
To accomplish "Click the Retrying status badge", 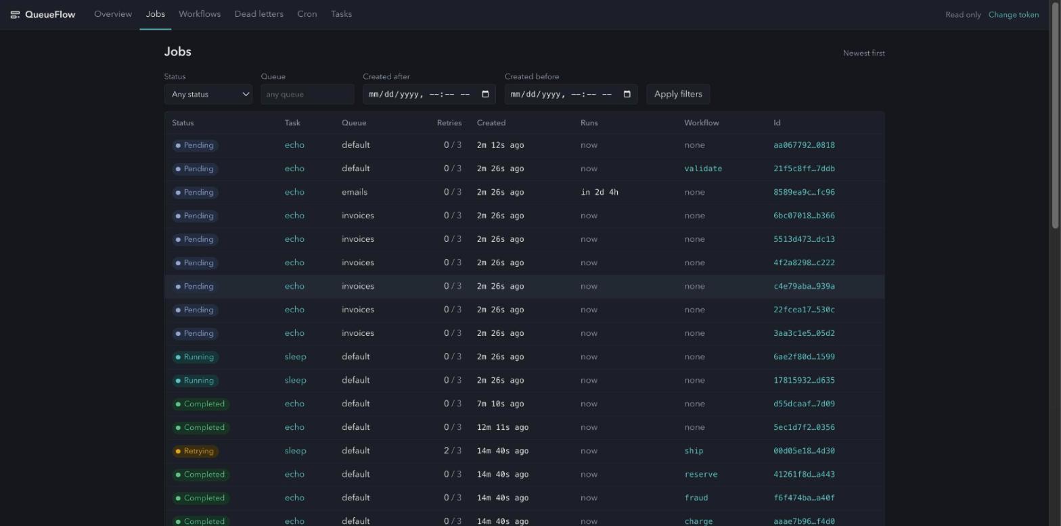I will (195, 451).
